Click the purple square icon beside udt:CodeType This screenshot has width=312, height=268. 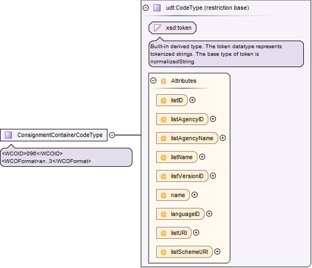point(157,8)
